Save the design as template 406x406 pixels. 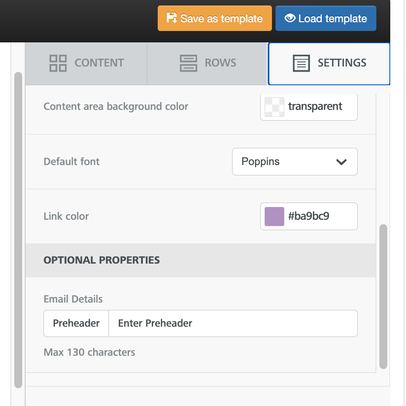click(215, 18)
